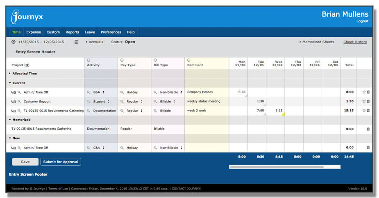
Task: Collapse the Activity column circle icon
Action: click(89, 60)
